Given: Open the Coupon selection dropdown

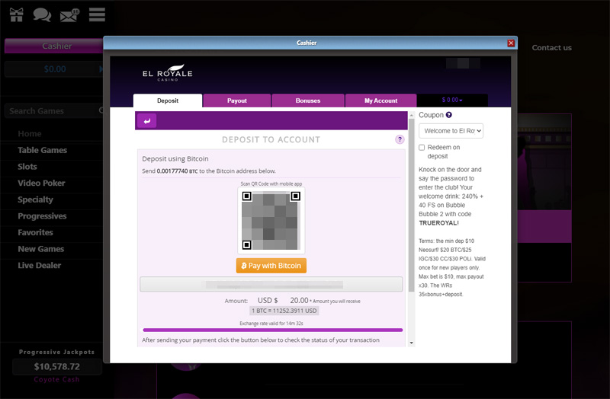Looking at the screenshot, I should click(x=451, y=131).
